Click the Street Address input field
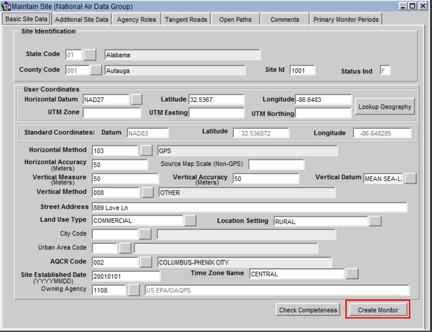 pyautogui.click(x=236, y=207)
